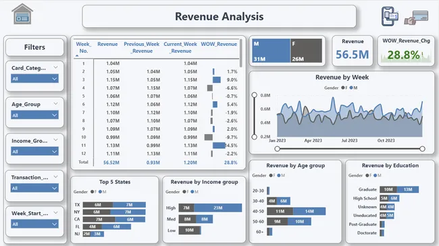The height and width of the screenshot is (246, 439).
Task: Open the Age_Group All dropdown
Action: (34, 115)
